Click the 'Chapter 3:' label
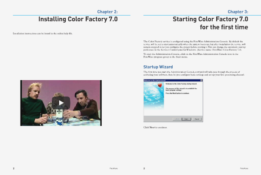Screen dimensions: 261x175 coord(238,12)
